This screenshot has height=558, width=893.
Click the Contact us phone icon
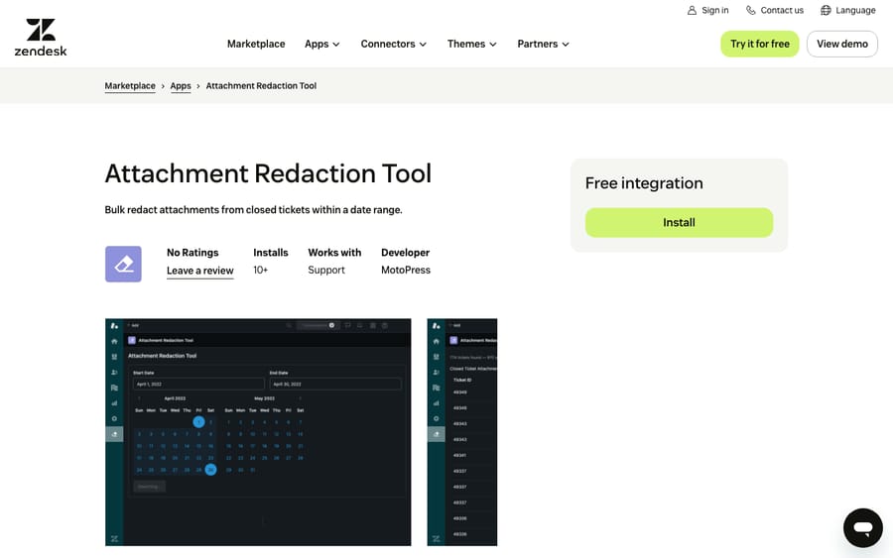coord(751,10)
